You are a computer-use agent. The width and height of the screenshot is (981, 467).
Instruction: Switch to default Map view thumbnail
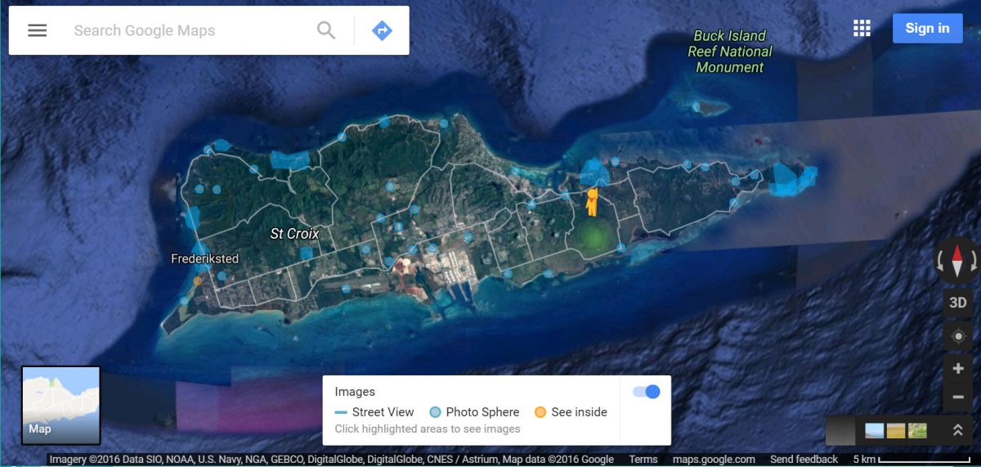coord(60,405)
